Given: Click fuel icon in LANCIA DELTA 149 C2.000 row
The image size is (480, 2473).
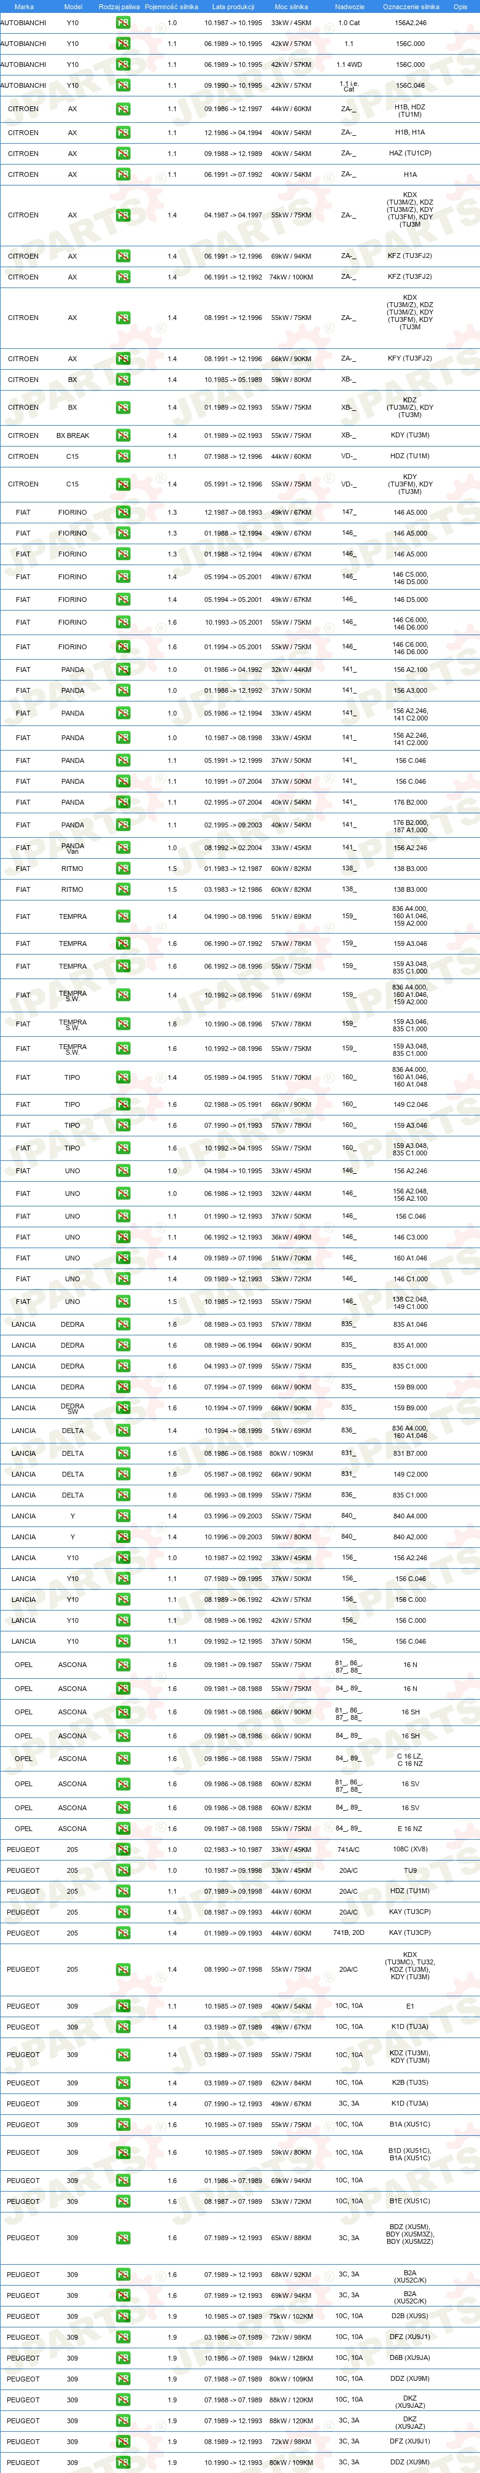Looking at the screenshot, I should (123, 1475).
